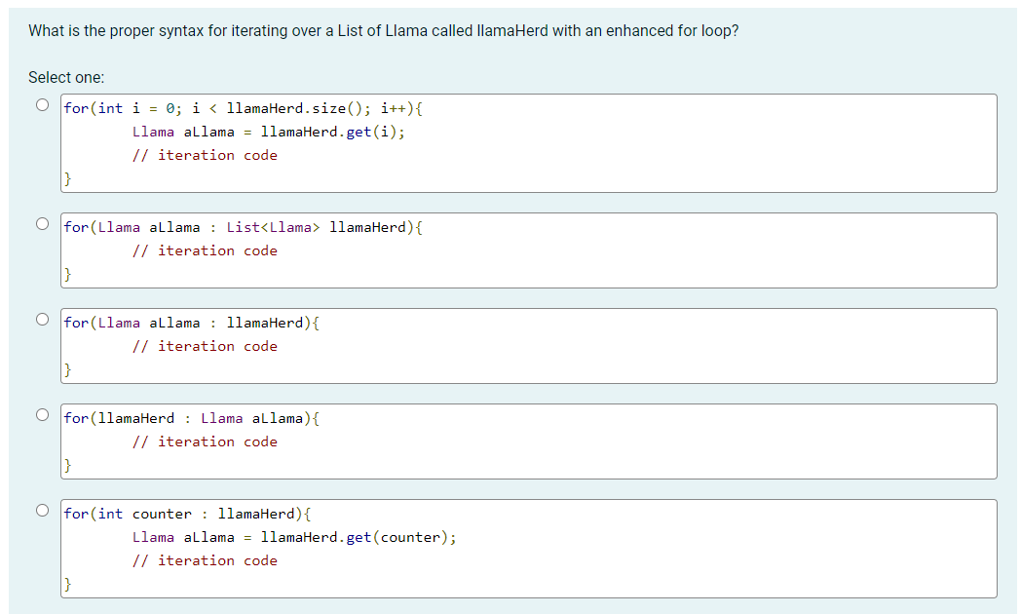The width and height of the screenshot is (1021, 614).
Task: Select the for(Llama aLlama : llamaHerd) answer
Action: click(42, 318)
